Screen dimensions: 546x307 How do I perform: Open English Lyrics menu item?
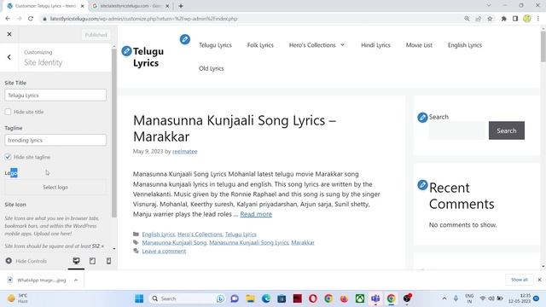[x=465, y=45]
